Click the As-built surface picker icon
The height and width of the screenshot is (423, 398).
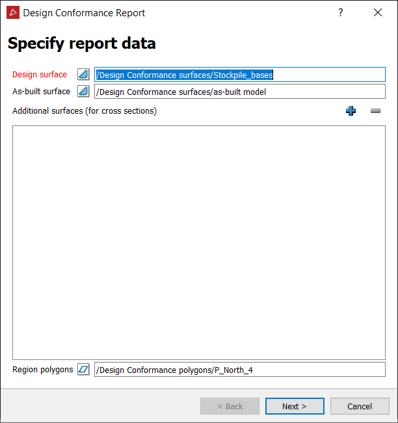click(83, 91)
